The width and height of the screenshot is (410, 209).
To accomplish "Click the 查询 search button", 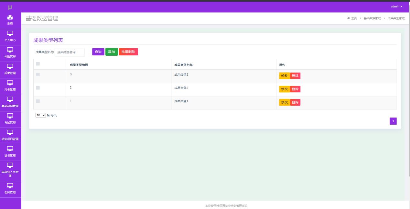I will tap(98, 52).
